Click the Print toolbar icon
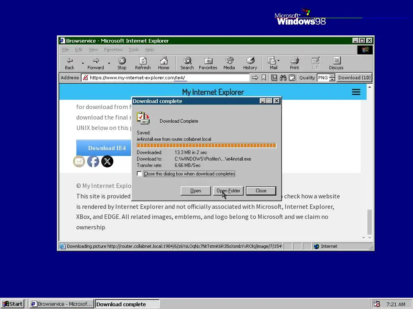The image size is (413, 309). coord(294,63)
